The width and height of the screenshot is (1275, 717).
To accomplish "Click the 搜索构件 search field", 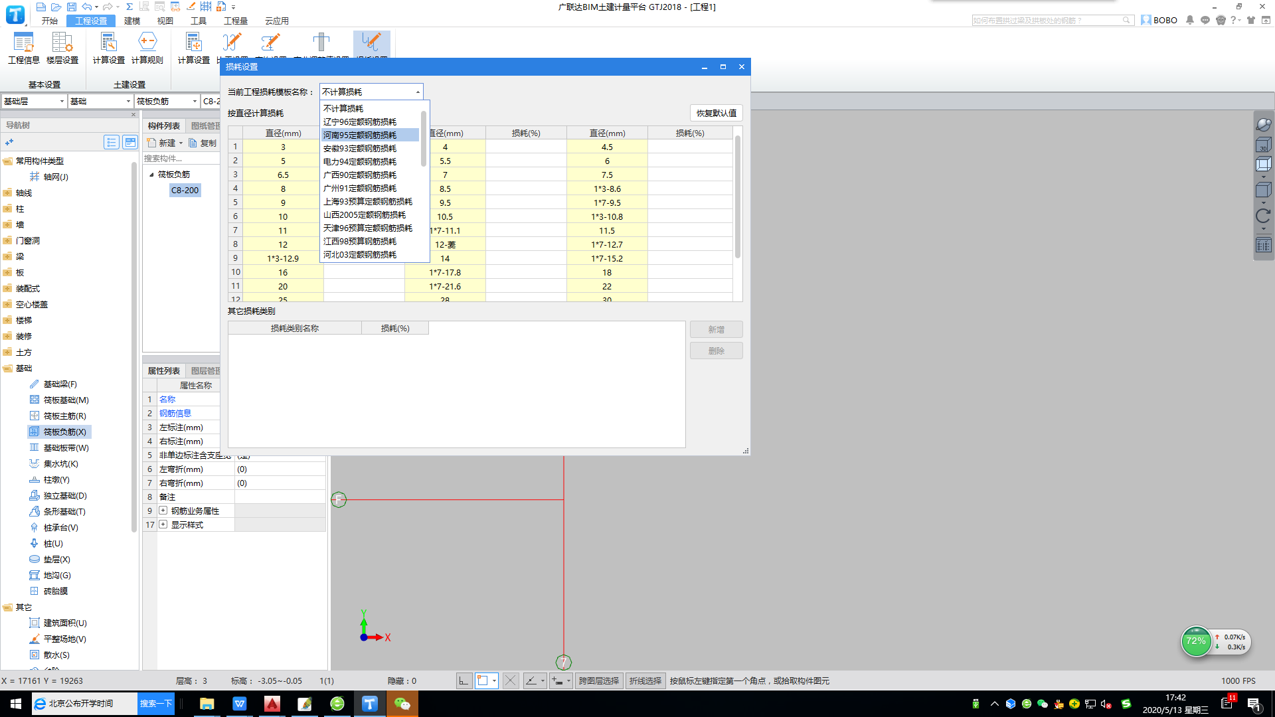I will (181, 158).
